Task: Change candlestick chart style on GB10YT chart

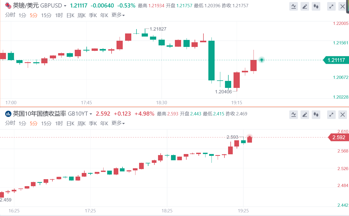Action: pyautogui.click(x=316, y=114)
